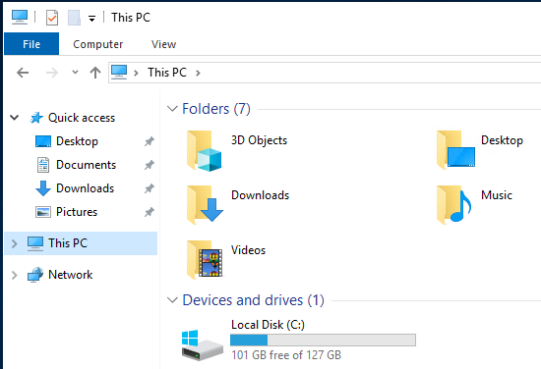Select the Downloads folder icon in Folders

[205, 205]
